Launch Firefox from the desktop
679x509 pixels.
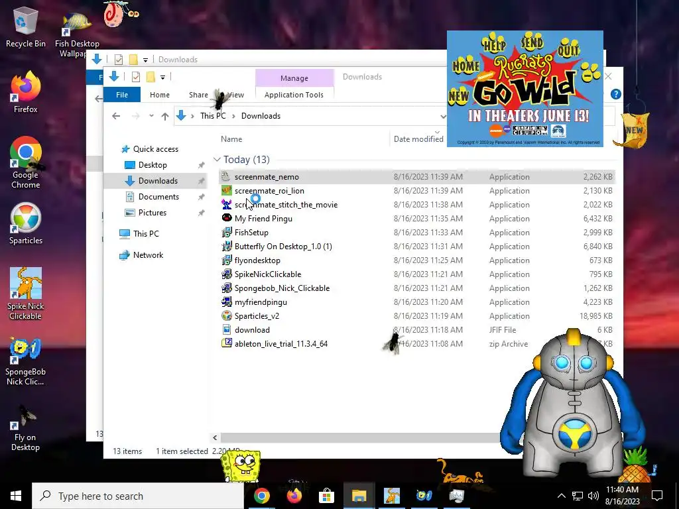pyautogui.click(x=25, y=93)
